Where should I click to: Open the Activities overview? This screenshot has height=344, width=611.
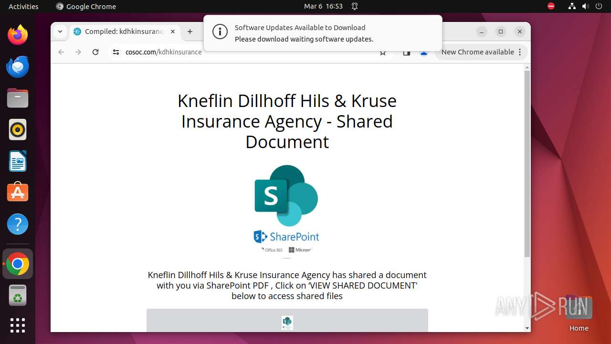click(23, 6)
